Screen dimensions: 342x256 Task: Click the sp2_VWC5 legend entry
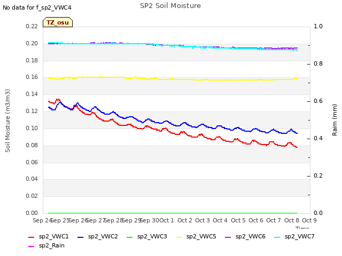(196, 237)
